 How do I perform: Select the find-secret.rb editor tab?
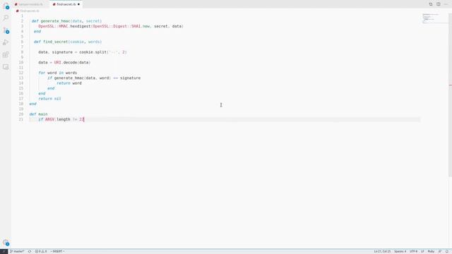point(66,4)
